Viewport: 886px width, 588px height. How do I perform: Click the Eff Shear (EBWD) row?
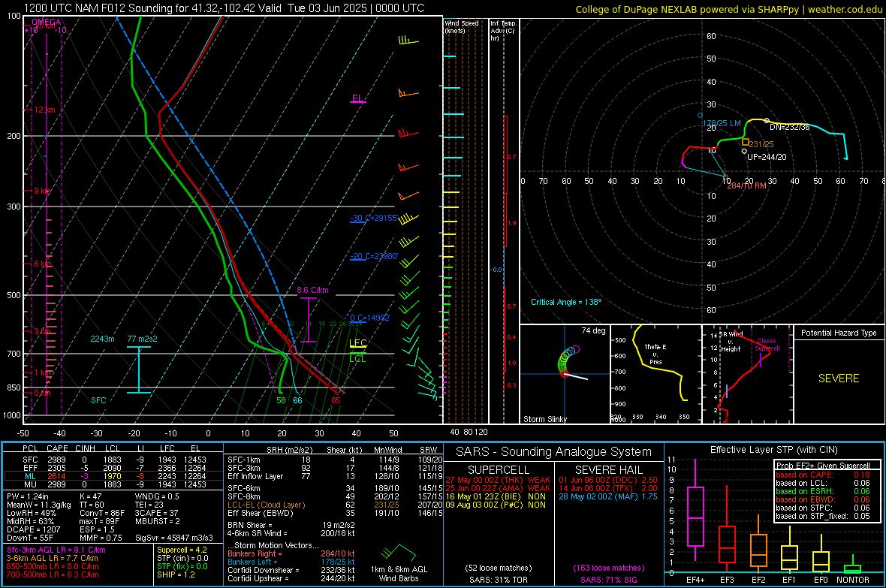335,514
